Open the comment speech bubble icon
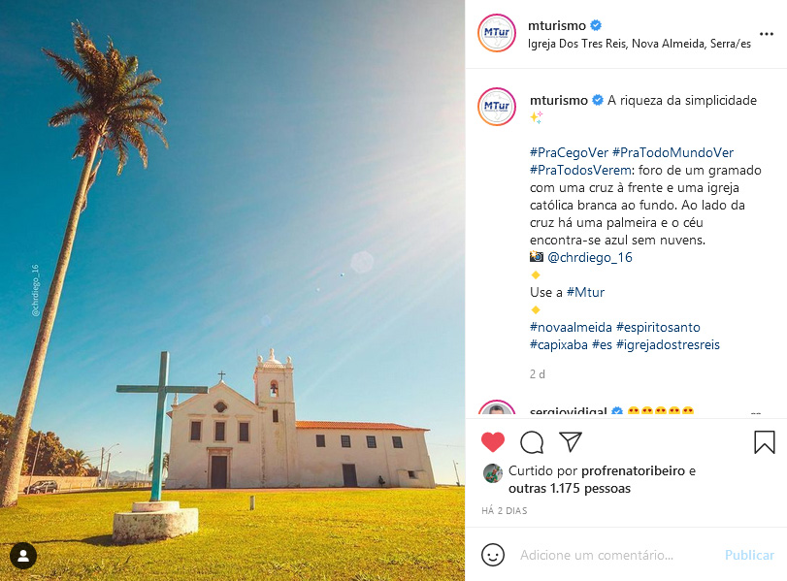This screenshot has width=787, height=581. [x=532, y=442]
